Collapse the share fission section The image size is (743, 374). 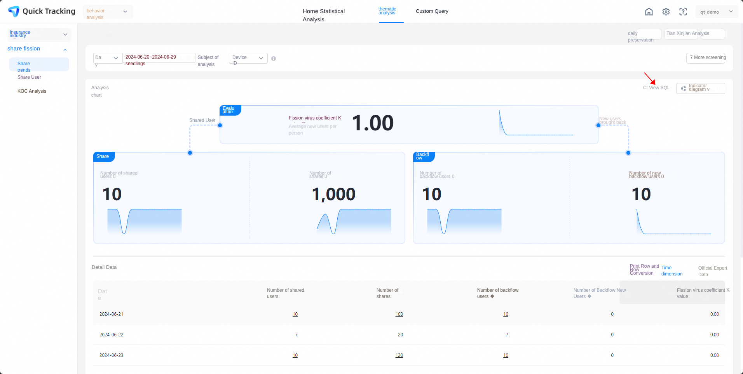(65, 50)
